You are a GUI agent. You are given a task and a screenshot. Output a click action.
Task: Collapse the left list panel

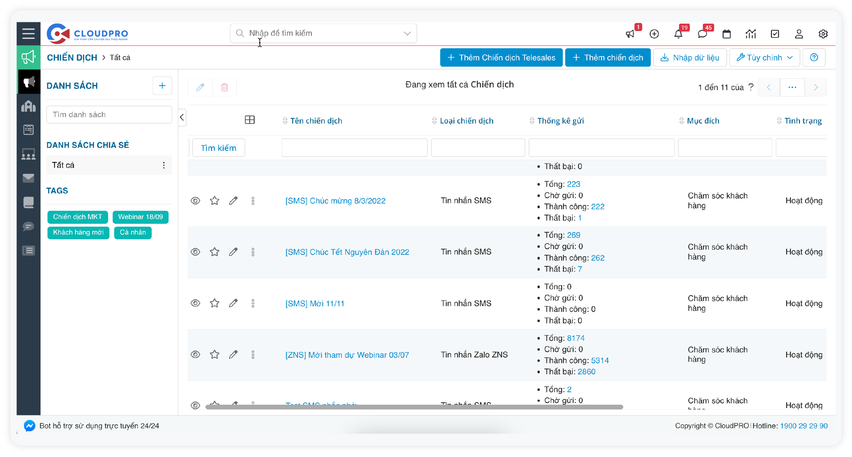(x=182, y=117)
